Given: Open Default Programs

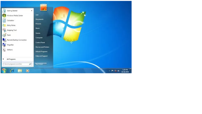Looking at the screenshot, I should [41, 52].
